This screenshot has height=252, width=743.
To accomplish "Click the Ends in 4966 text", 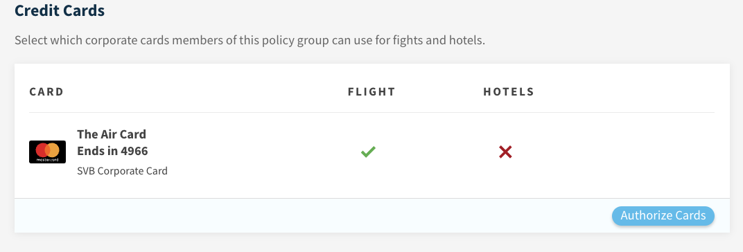I will pos(112,151).
